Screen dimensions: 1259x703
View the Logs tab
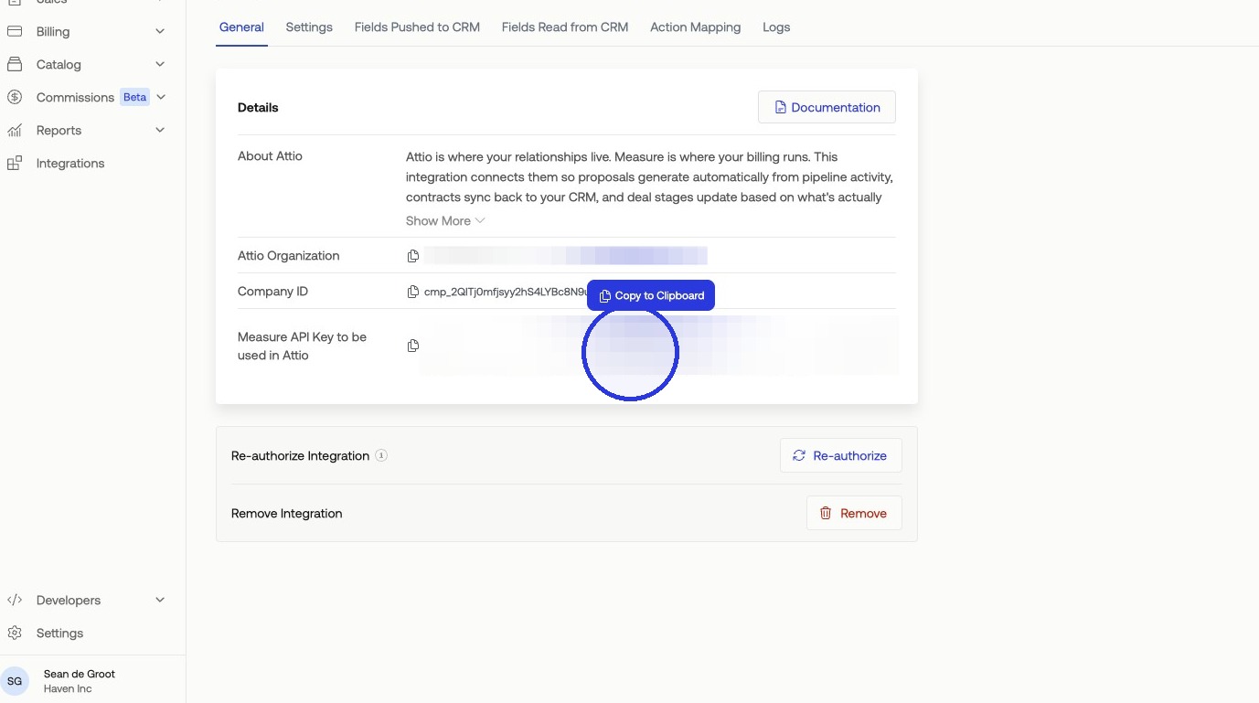[776, 27]
